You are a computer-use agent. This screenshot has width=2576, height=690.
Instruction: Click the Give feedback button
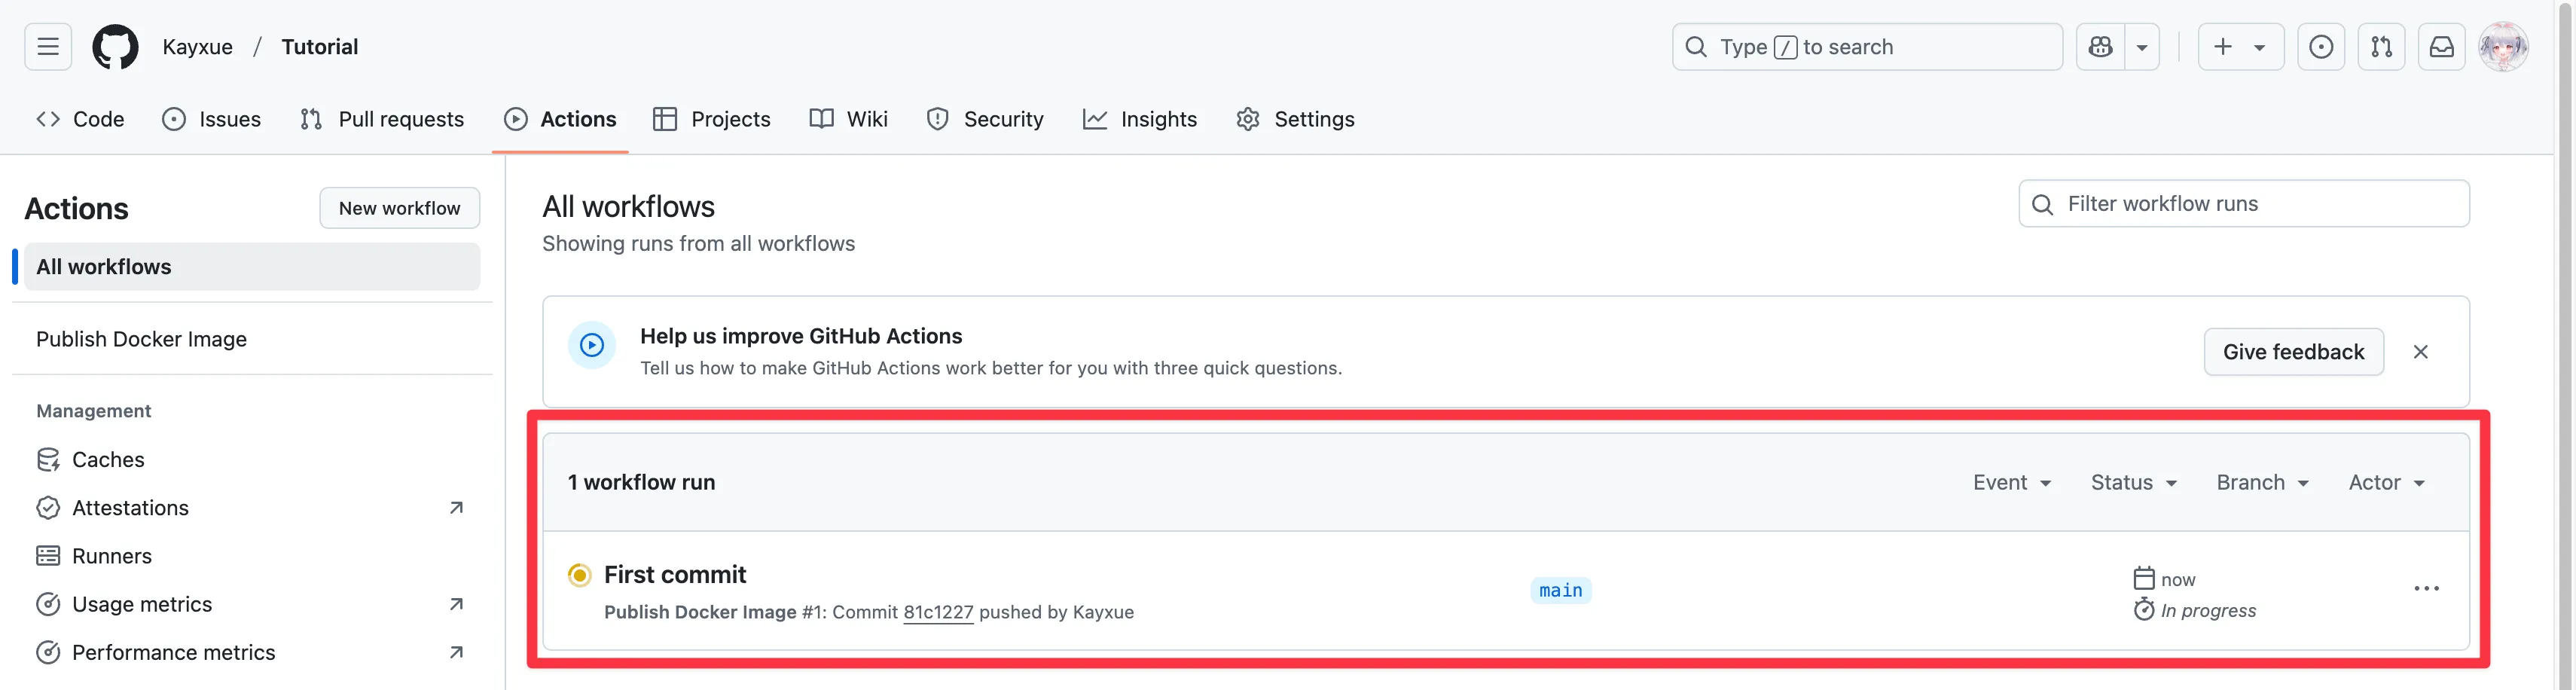pos(2293,352)
